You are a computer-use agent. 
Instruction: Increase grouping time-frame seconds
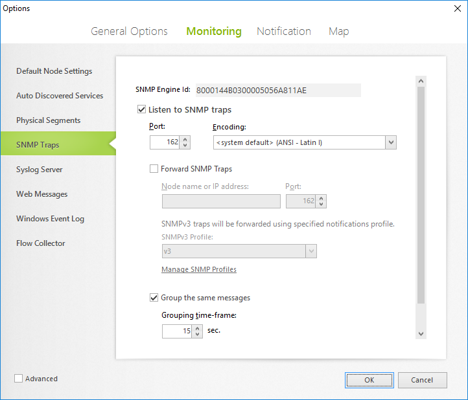(x=197, y=328)
